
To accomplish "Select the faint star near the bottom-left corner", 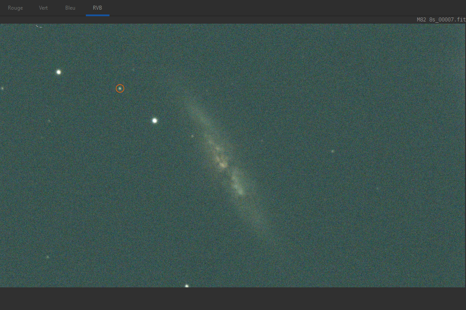I will click(x=48, y=257).
